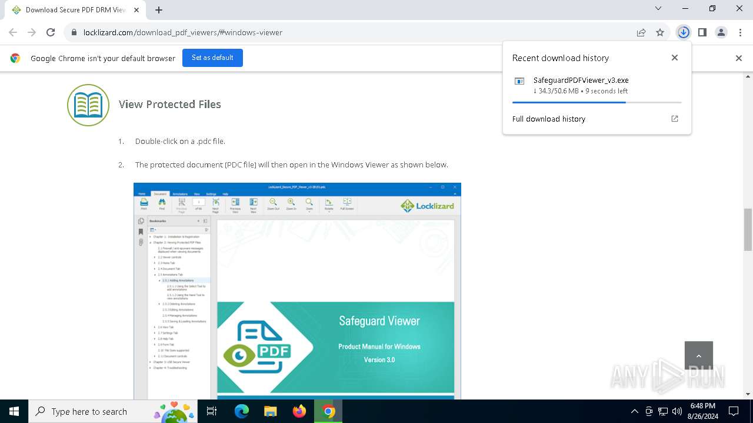The width and height of the screenshot is (753, 423).
Task: Click Chrome icon in taskbar
Action: click(x=328, y=411)
